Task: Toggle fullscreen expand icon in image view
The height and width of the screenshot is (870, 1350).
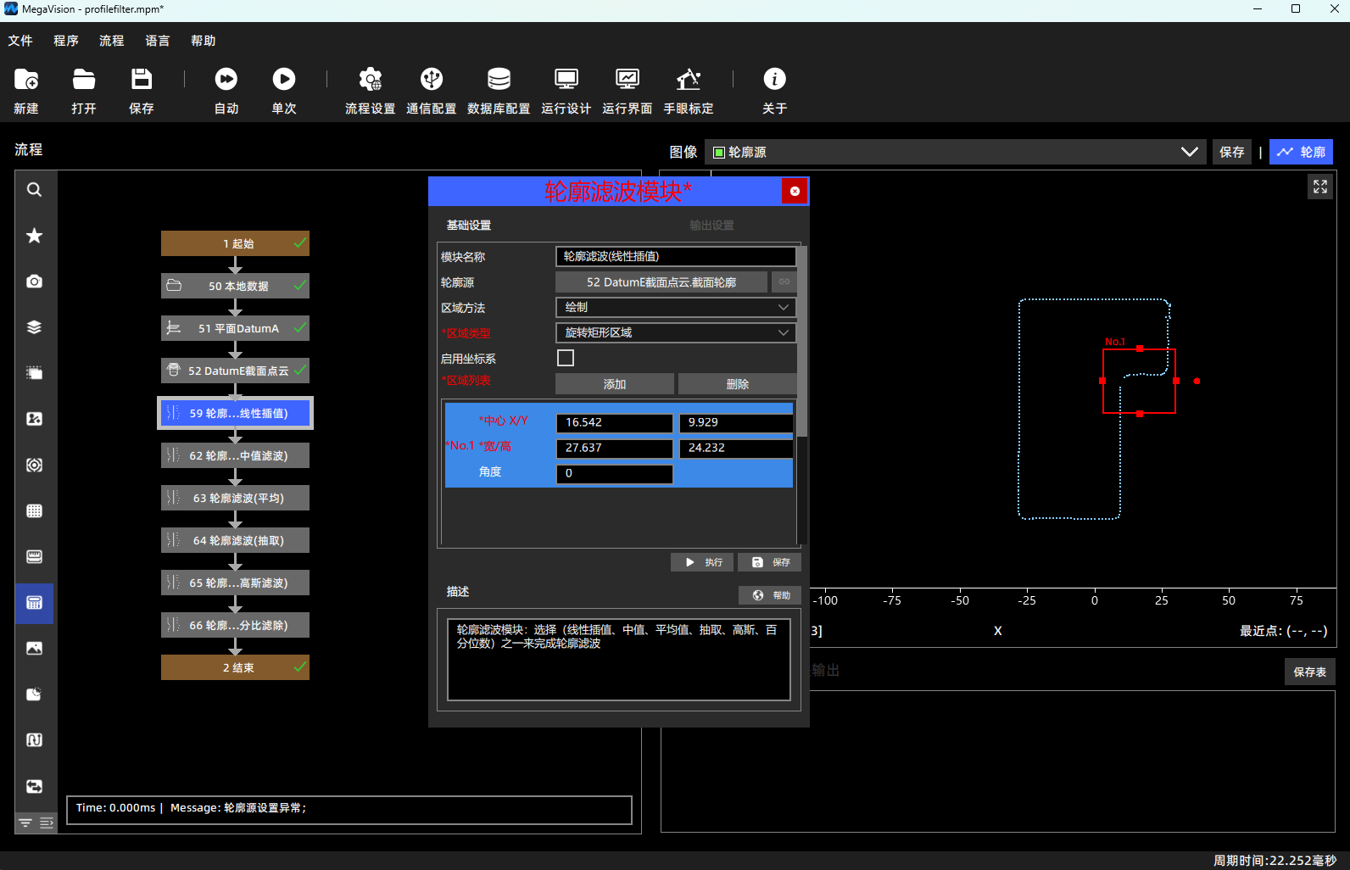Action: (1320, 187)
